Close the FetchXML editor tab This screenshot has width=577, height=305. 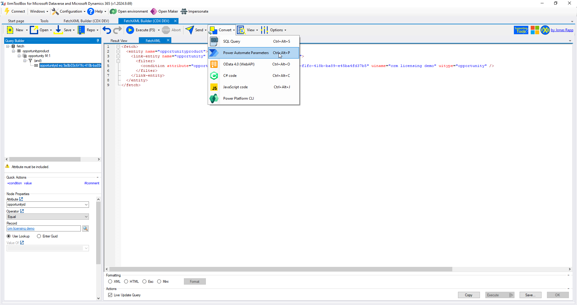click(x=168, y=40)
